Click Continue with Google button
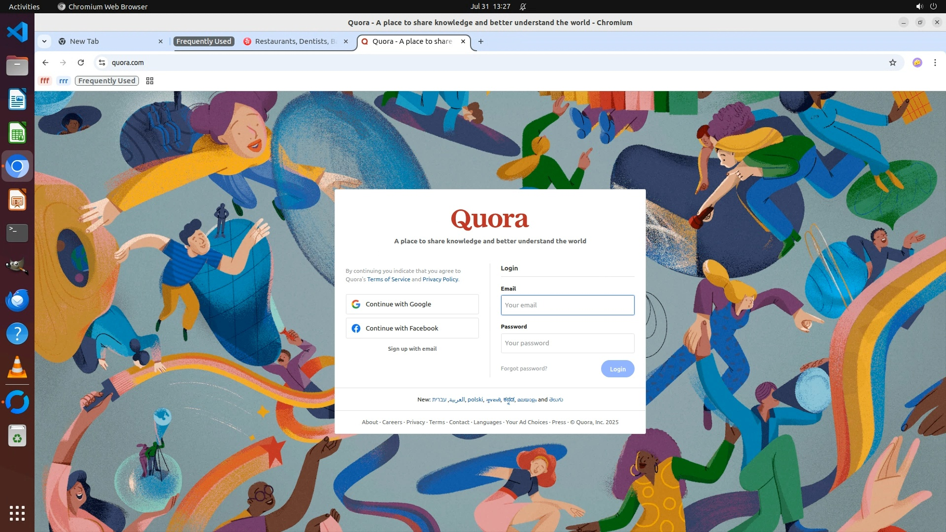Image resolution: width=946 pixels, height=532 pixels. [x=412, y=304]
